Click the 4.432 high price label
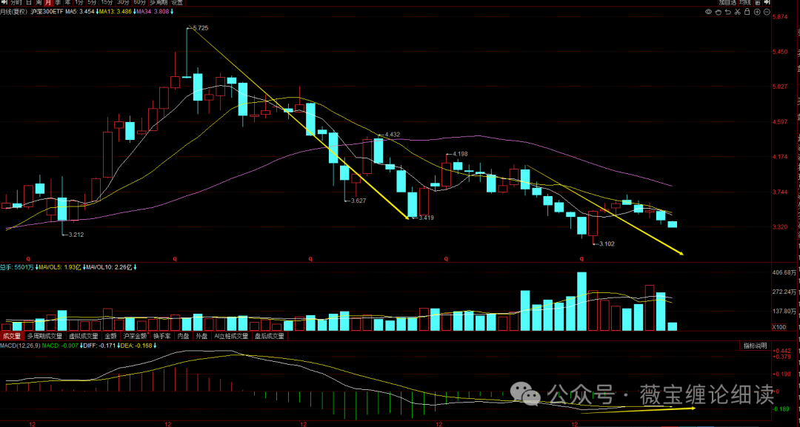The image size is (800, 427). [392, 135]
